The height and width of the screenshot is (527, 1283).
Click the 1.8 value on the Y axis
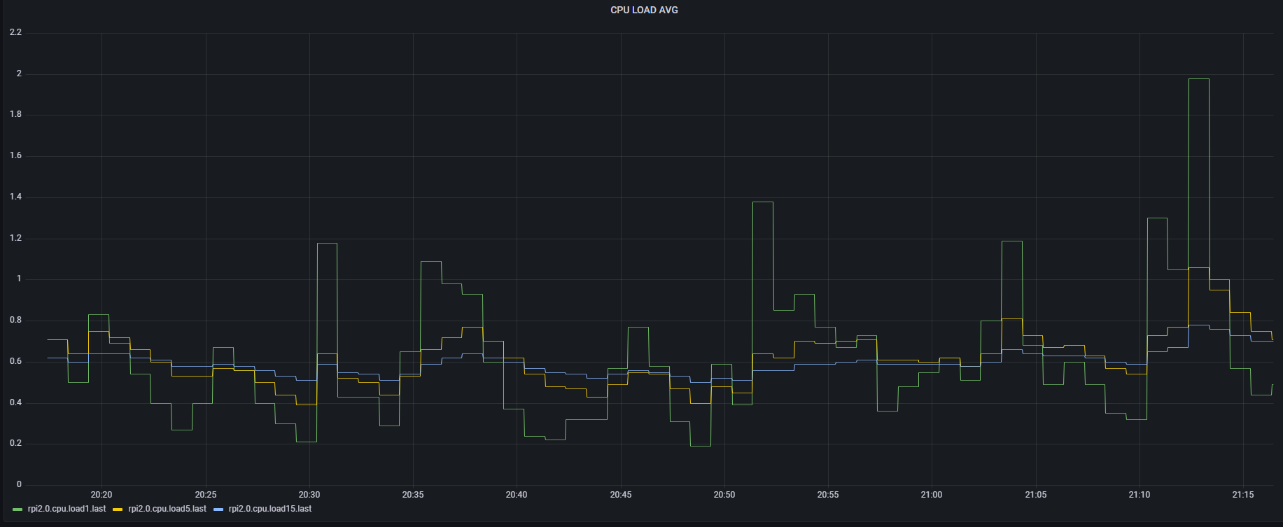pyautogui.click(x=15, y=114)
